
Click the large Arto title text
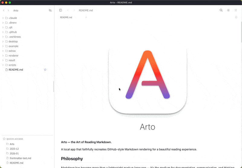147,127
